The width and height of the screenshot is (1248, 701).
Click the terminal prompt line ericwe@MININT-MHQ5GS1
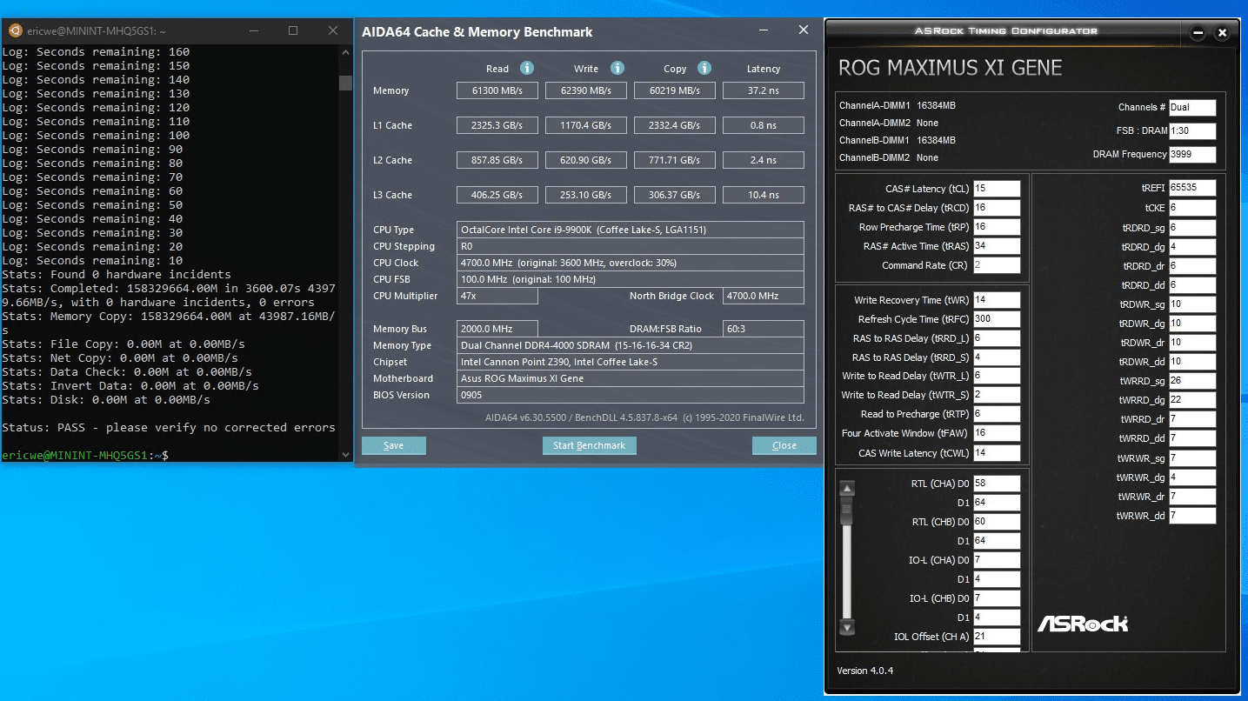(x=85, y=456)
